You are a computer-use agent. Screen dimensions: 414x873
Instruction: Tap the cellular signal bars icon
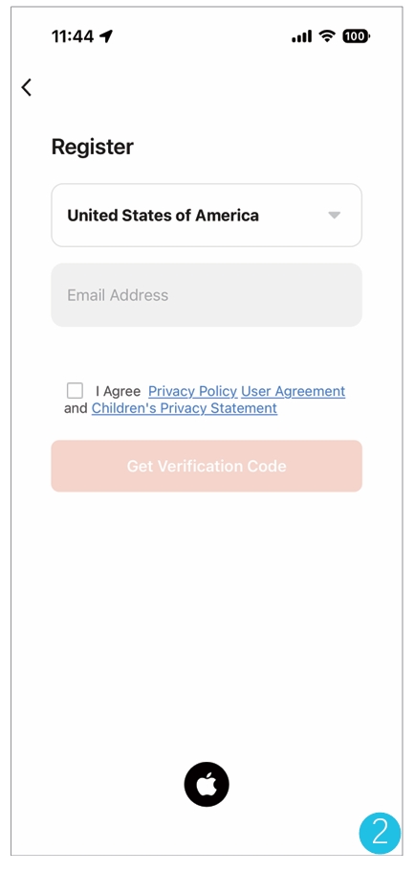pos(302,36)
